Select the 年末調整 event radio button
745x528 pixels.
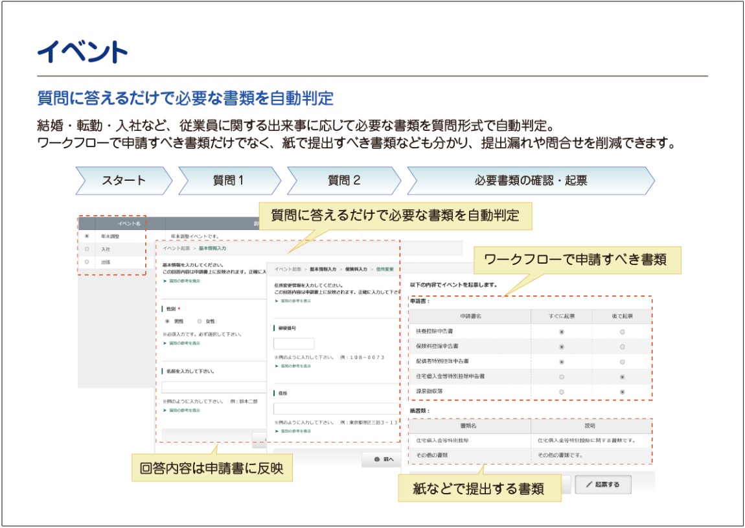[87, 236]
